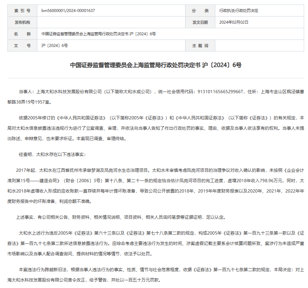Click the name value in table row 名称
The height and width of the screenshot is (288, 308).
[99, 34]
